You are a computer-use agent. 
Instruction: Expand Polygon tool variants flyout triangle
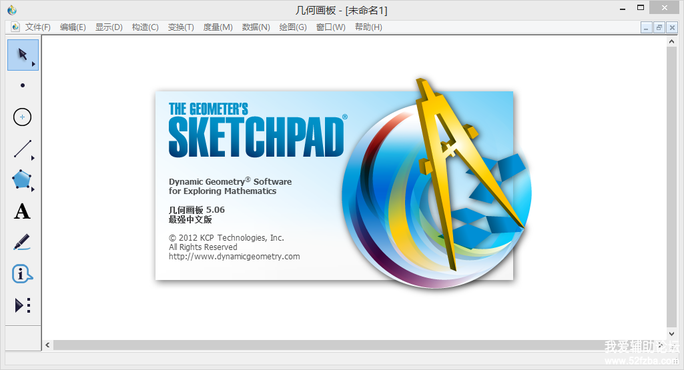pyautogui.click(x=33, y=189)
